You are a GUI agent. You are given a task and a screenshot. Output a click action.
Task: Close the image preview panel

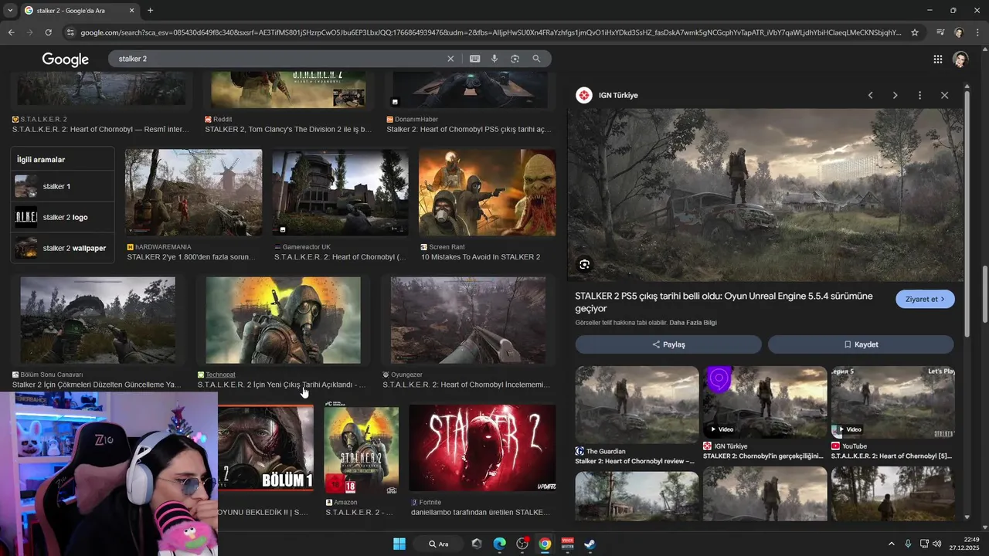pyautogui.click(x=944, y=95)
